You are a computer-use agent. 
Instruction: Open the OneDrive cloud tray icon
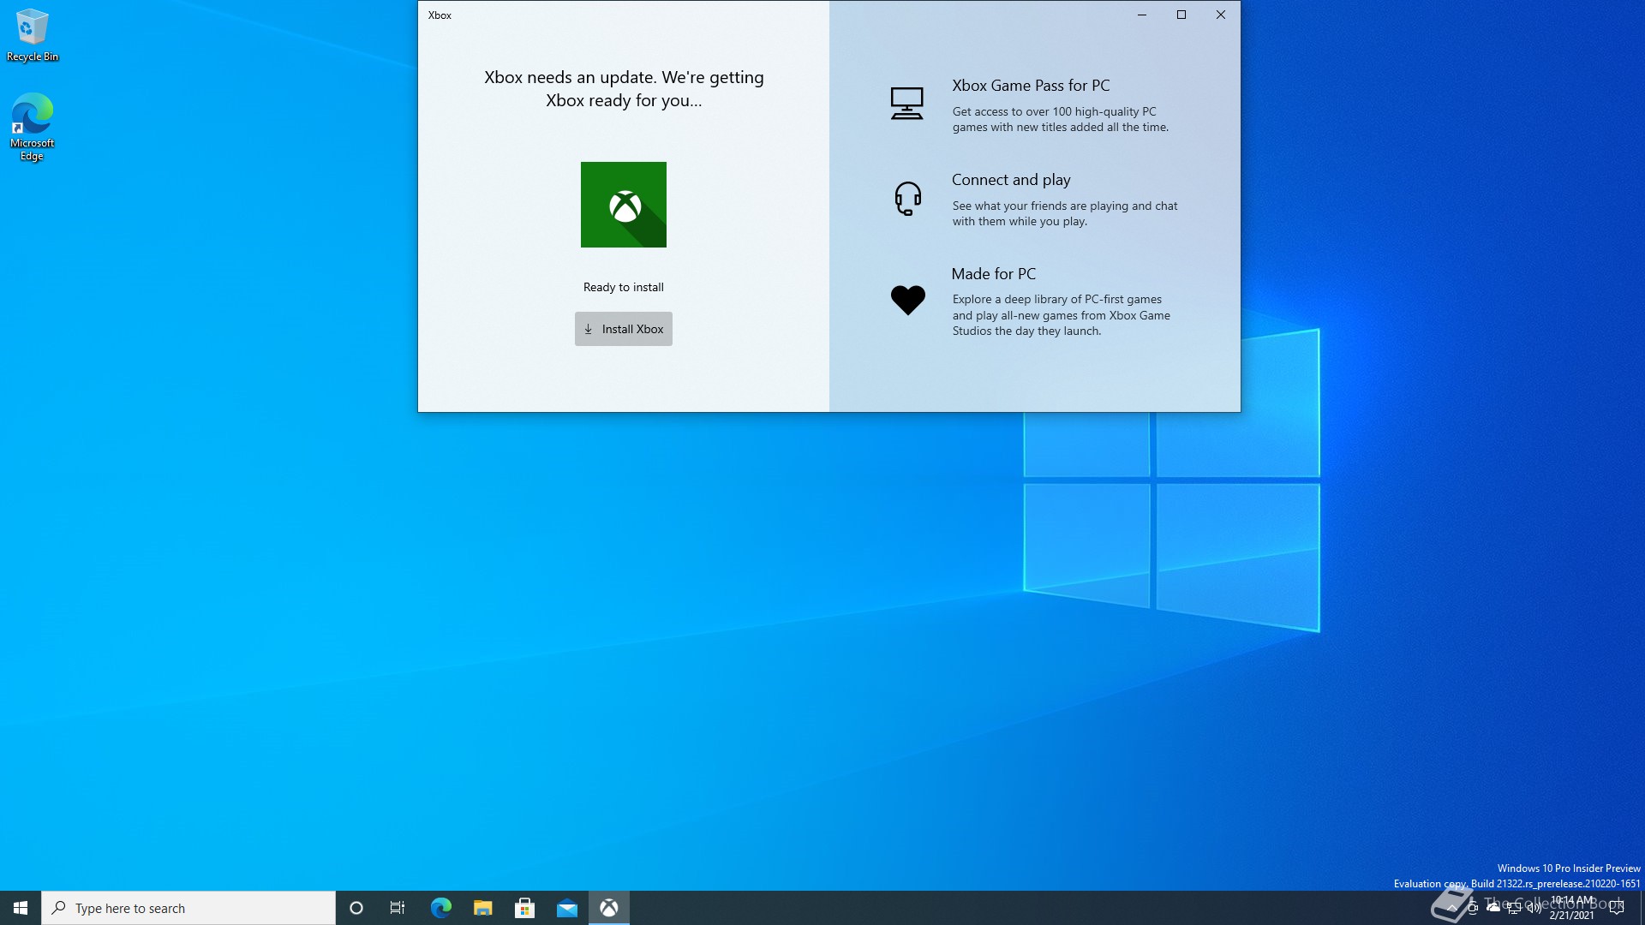coord(1493,908)
